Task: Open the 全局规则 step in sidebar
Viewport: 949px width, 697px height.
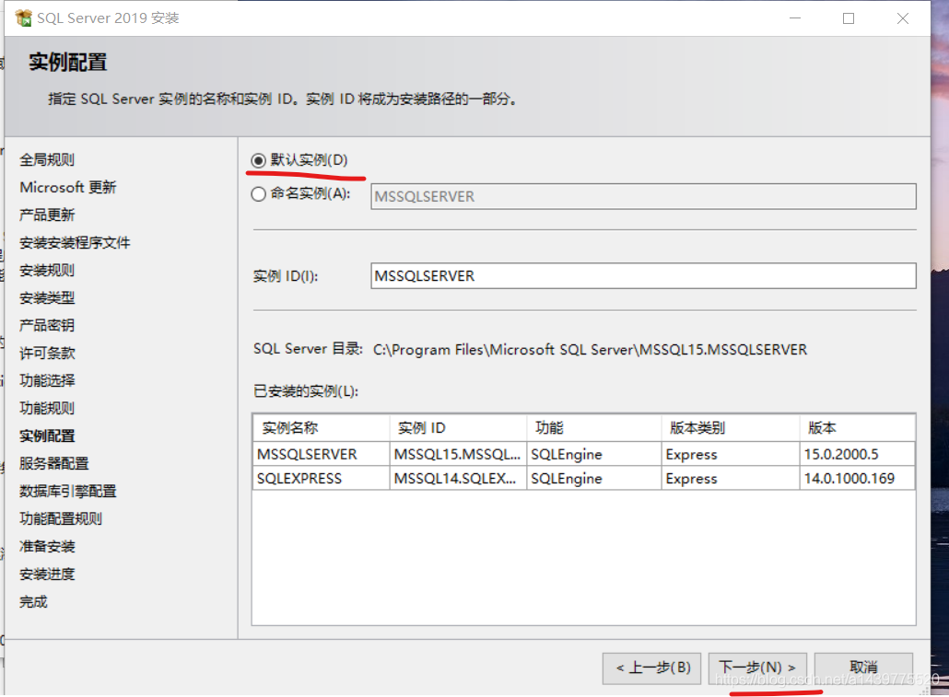Action: pyautogui.click(x=47, y=159)
